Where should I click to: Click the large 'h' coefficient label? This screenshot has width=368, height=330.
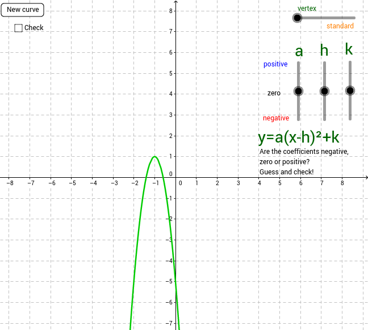click(x=324, y=50)
